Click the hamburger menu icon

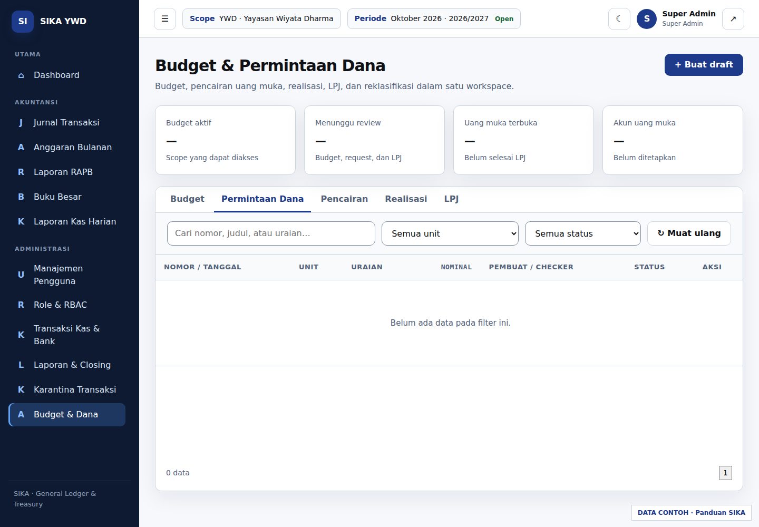165,19
